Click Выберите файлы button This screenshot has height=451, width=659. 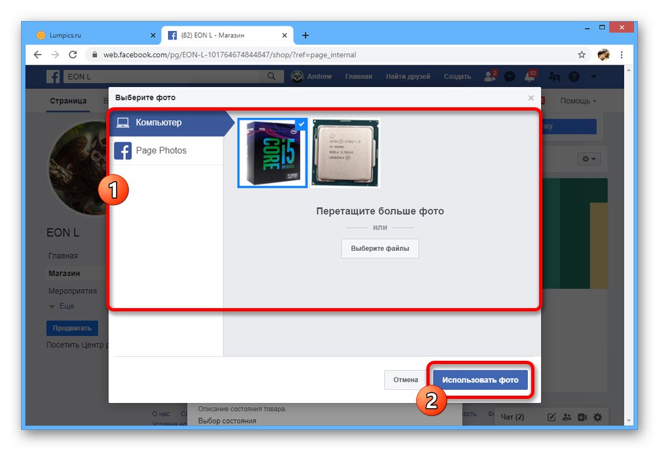[x=380, y=249]
